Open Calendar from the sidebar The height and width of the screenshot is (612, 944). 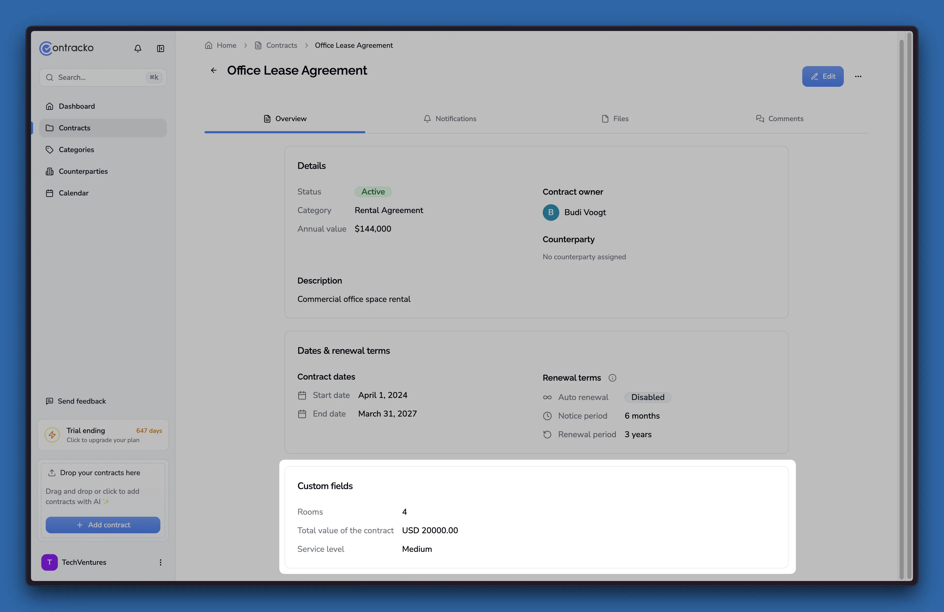pyautogui.click(x=74, y=193)
